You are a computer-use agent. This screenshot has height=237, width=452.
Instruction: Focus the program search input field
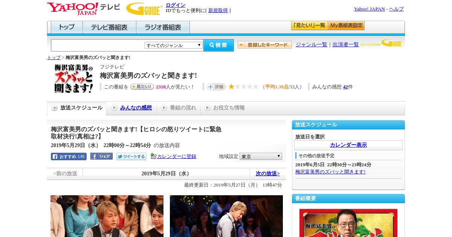pyautogui.click(x=98, y=45)
